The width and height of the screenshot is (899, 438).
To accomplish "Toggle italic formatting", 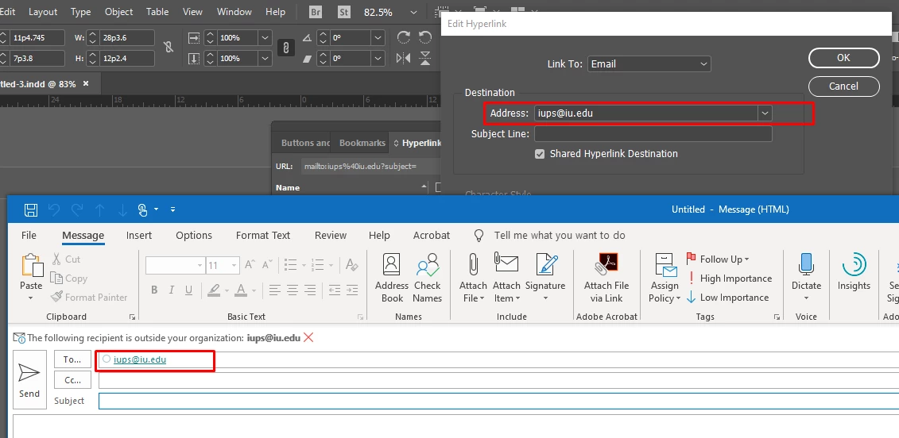I will point(172,290).
